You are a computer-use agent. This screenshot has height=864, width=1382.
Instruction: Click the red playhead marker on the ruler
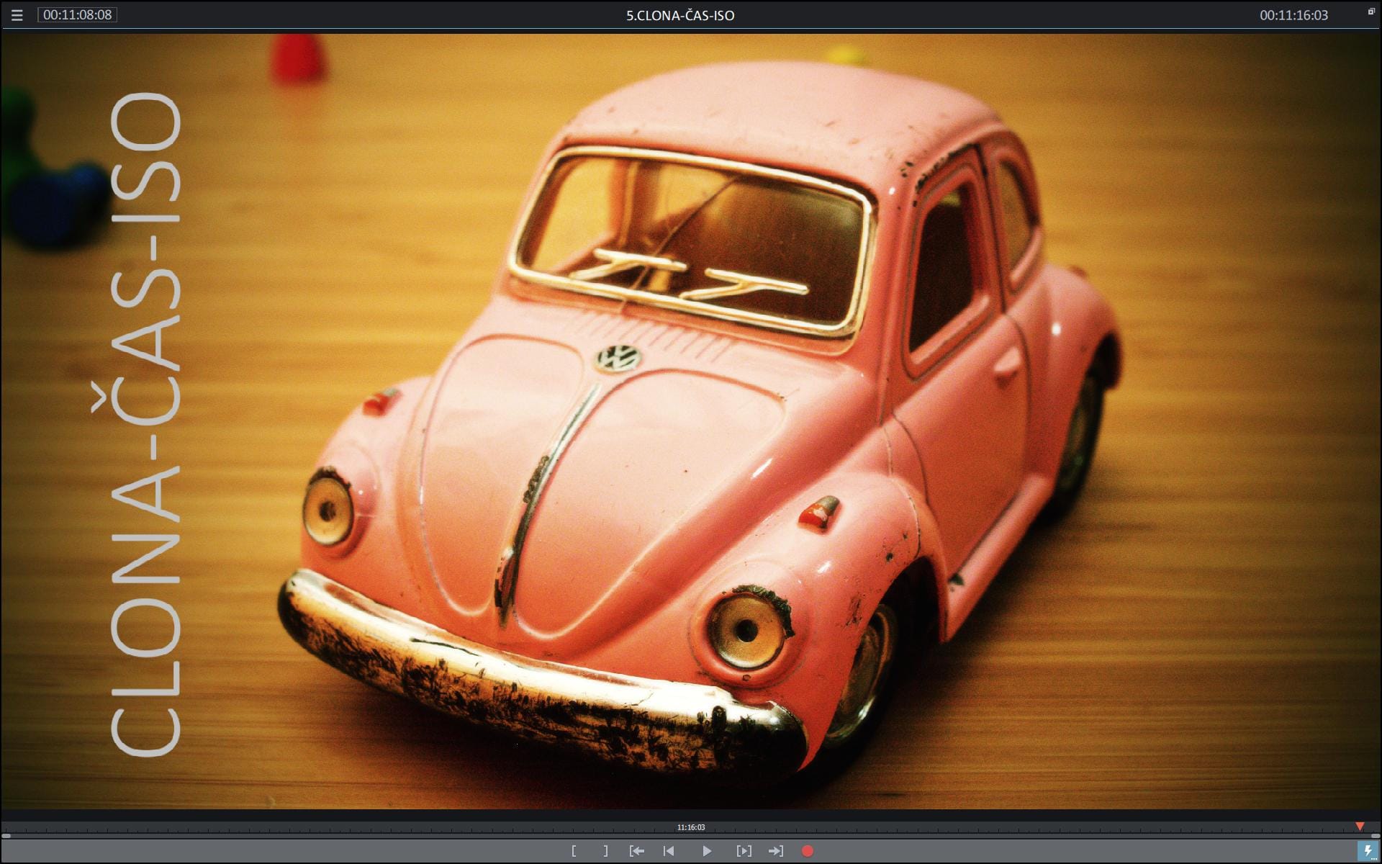1360,827
